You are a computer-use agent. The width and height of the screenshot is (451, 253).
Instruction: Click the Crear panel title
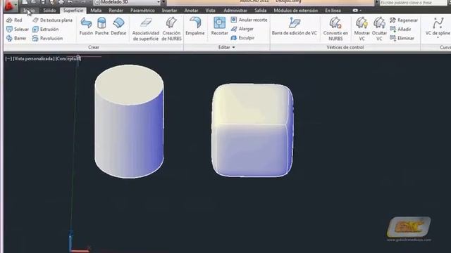pos(94,47)
